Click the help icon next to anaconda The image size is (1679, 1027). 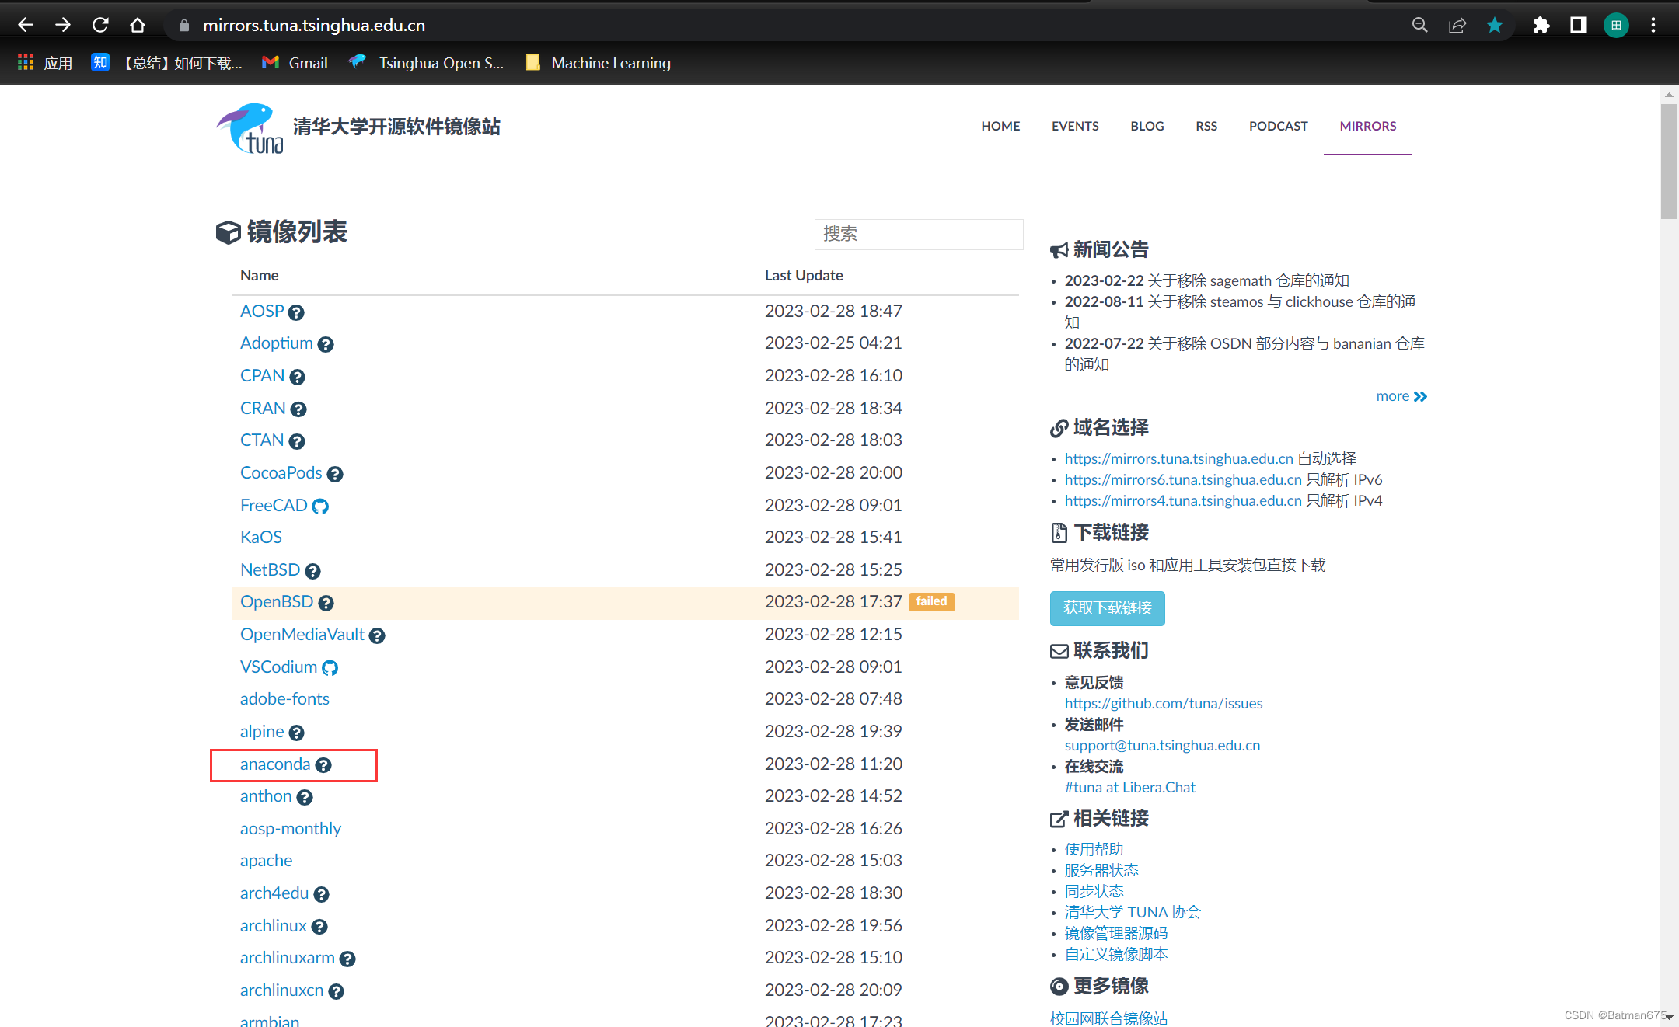[323, 765]
